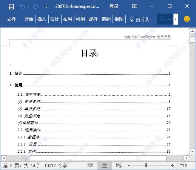
Task: Click the zoom in plus button
Action: pyautogui.click(x=173, y=165)
